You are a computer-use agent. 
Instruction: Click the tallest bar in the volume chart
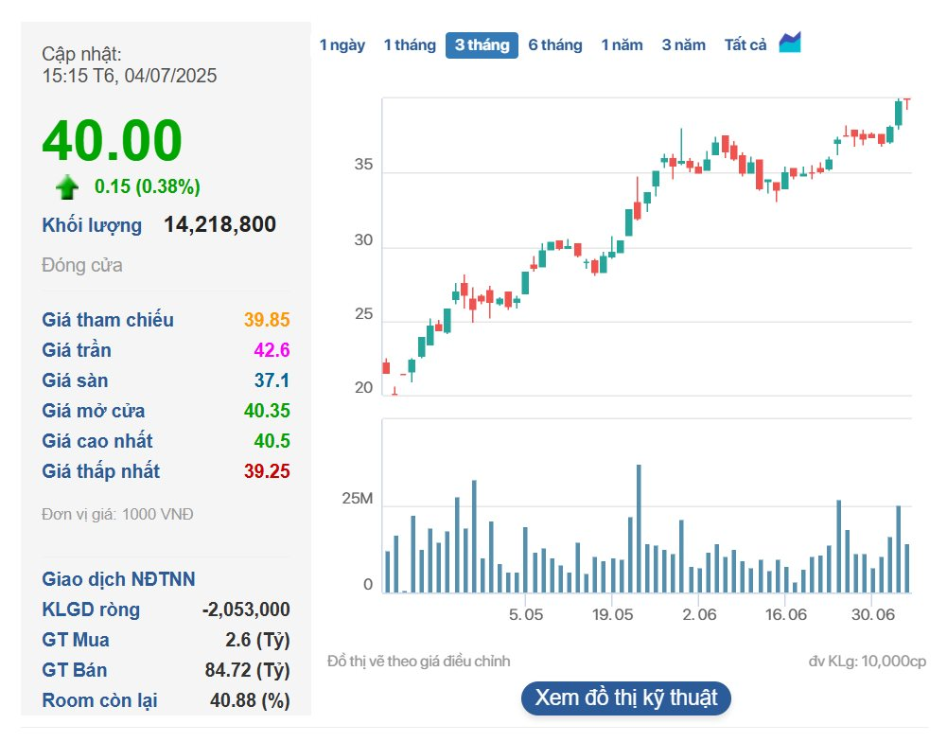coord(639,528)
